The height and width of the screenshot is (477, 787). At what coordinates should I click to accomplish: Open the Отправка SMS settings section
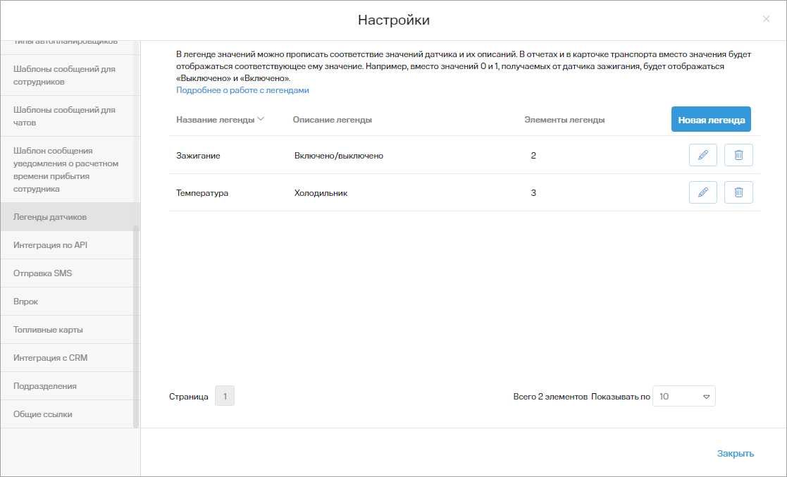(x=67, y=273)
